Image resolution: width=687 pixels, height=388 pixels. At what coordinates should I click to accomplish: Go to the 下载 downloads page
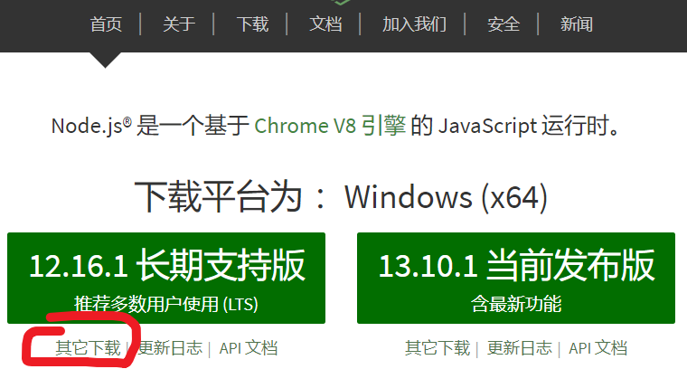pyautogui.click(x=252, y=24)
